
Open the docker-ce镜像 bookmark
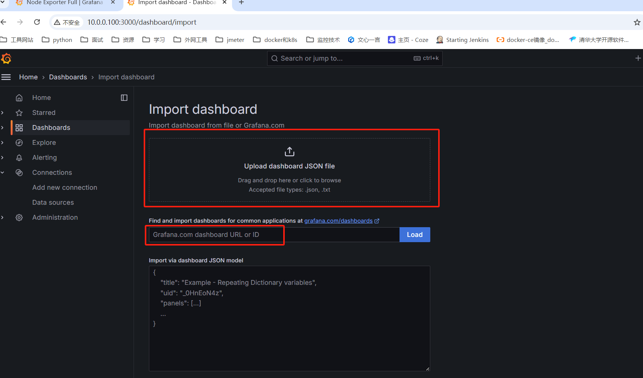coord(528,40)
